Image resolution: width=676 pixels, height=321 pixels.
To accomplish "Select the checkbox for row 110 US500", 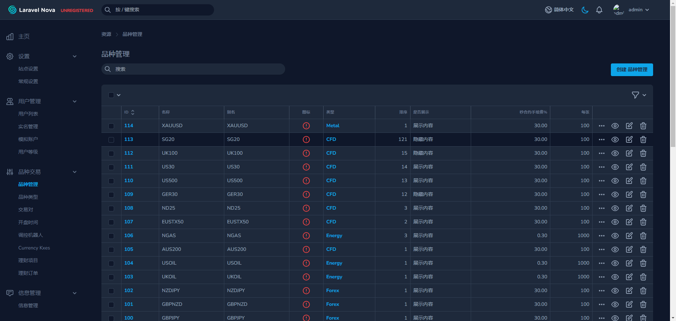I will [x=111, y=181].
